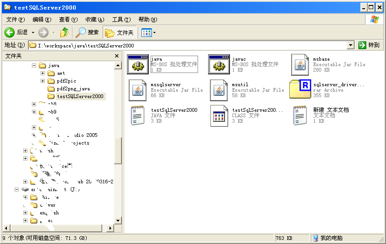
Task: Collapse the java folder in tree
Action: pyautogui.click(x=34, y=65)
